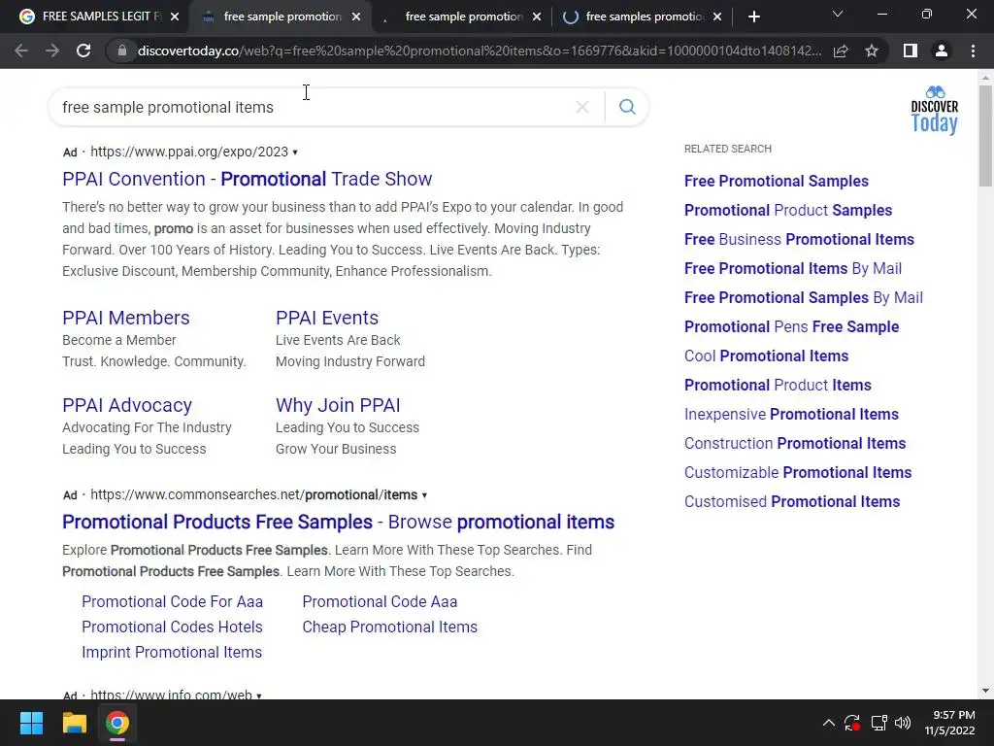Close the loading free samples promotion tab

717,17
